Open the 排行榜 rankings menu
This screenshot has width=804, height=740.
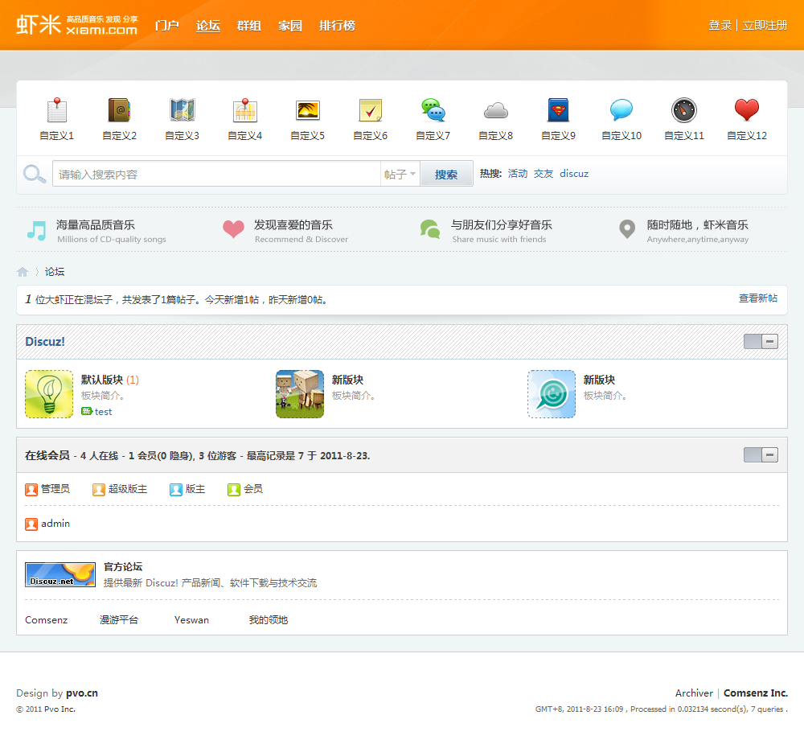338,25
